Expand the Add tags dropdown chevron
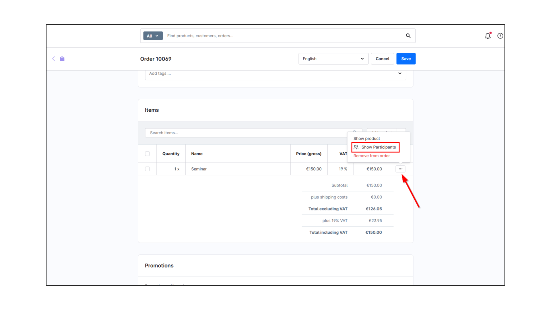 [x=400, y=73]
